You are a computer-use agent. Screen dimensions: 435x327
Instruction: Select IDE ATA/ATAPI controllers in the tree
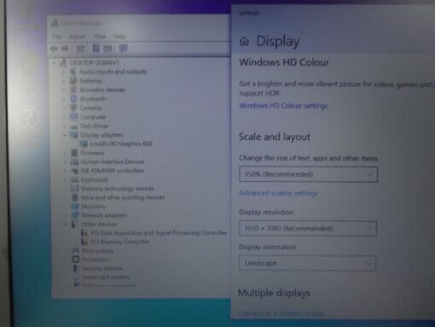click(x=113, y=171)
